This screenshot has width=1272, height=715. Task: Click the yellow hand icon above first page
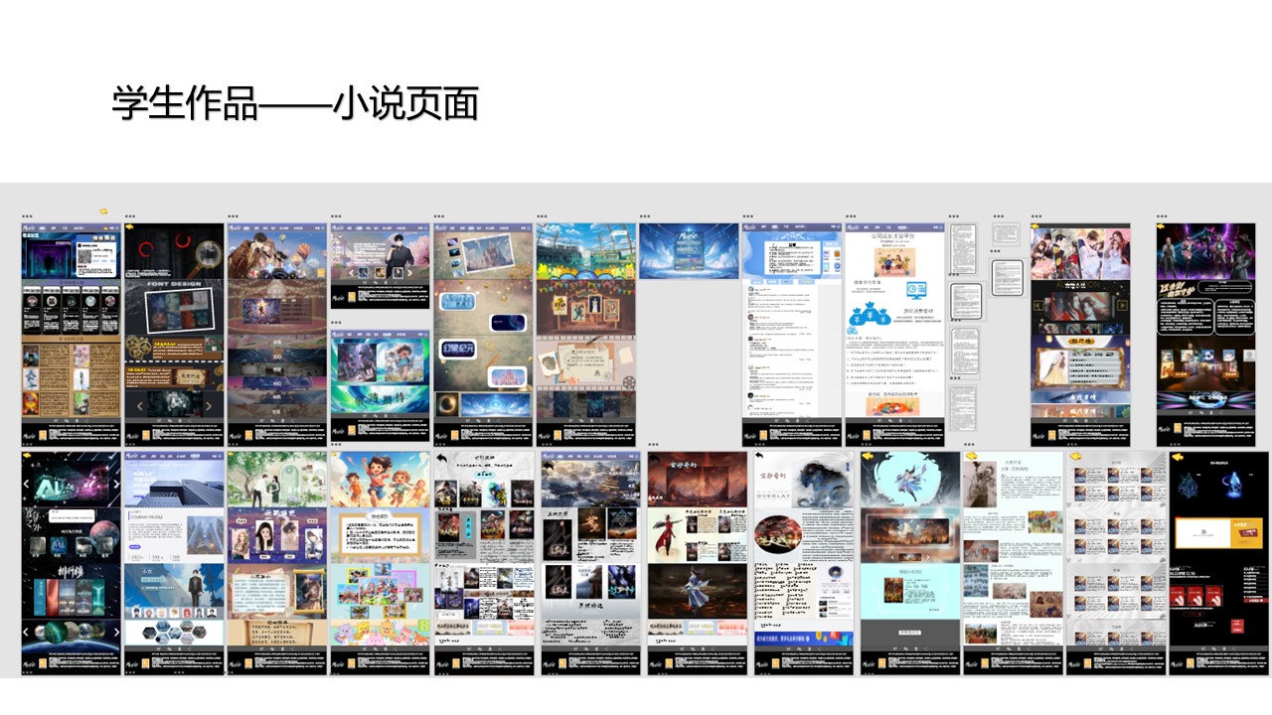(x=103, y=212)
